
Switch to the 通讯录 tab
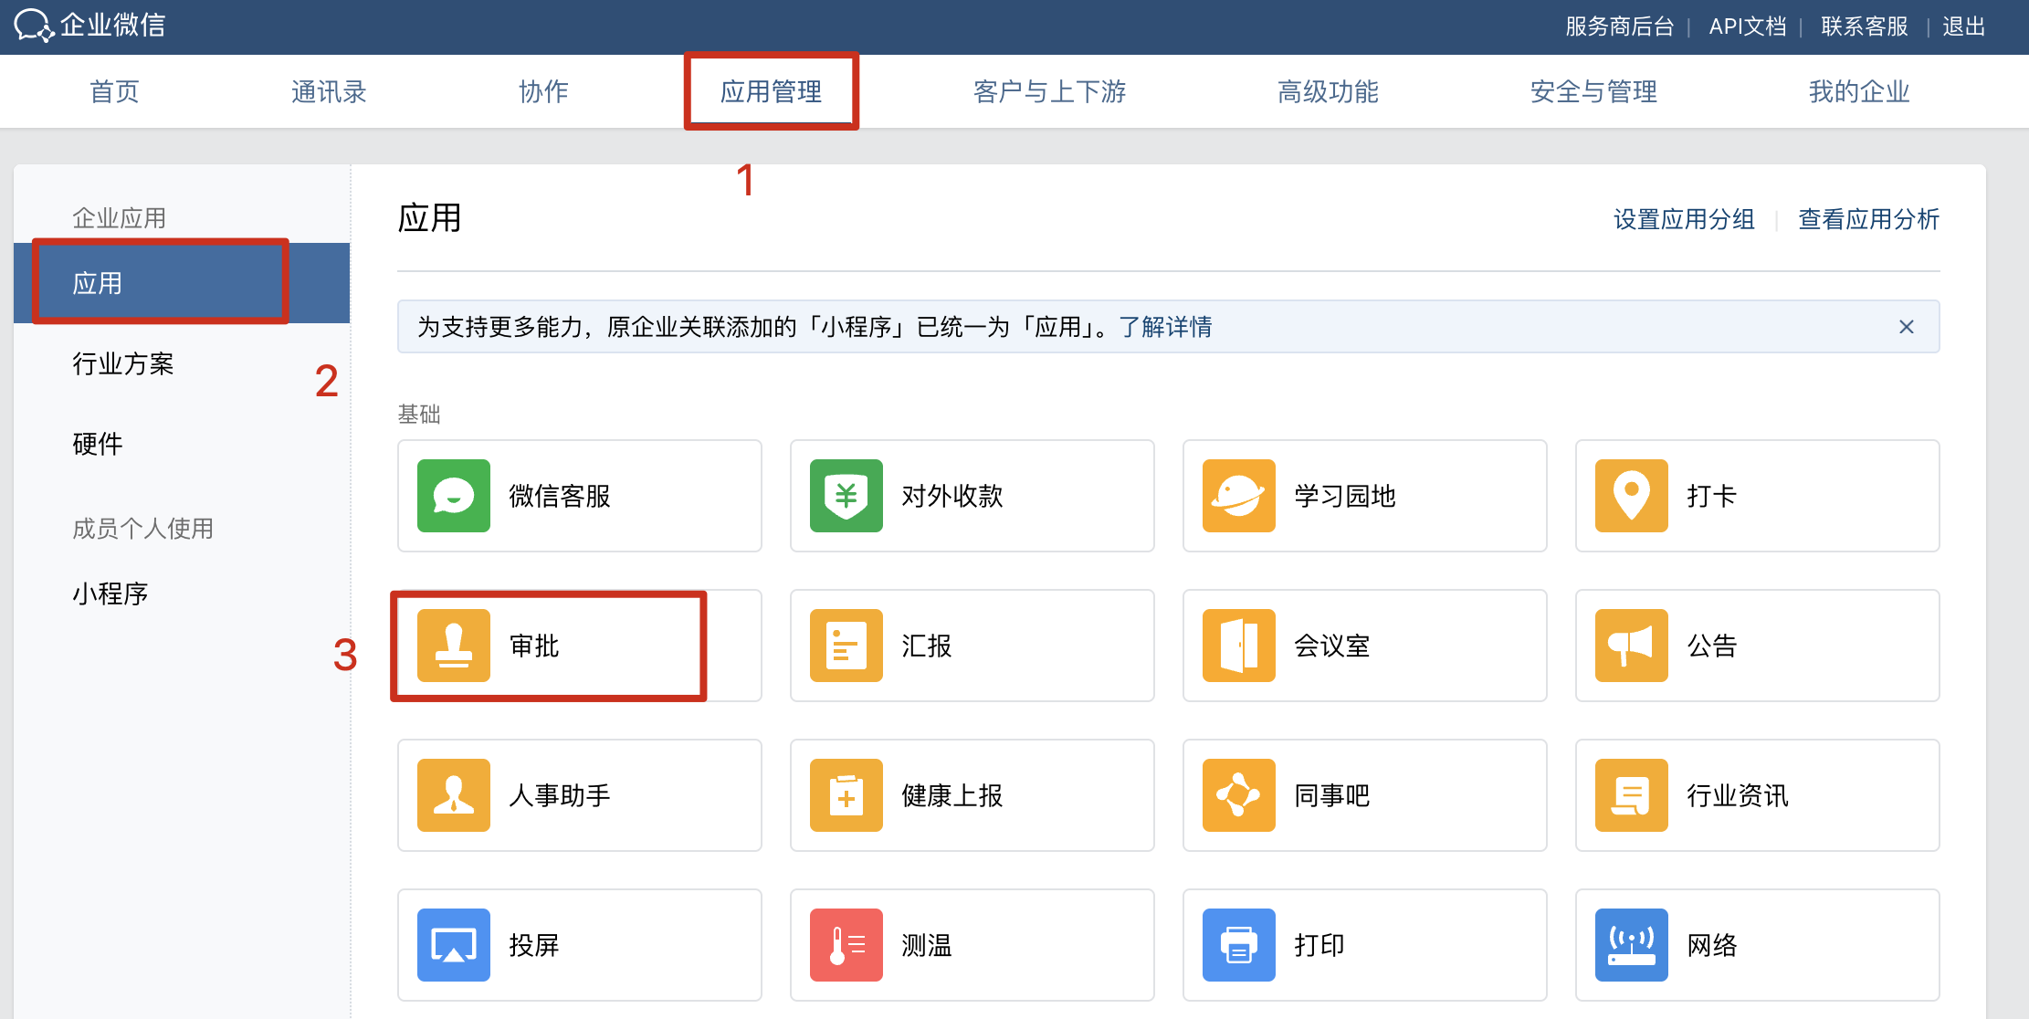tap(329, 91)
